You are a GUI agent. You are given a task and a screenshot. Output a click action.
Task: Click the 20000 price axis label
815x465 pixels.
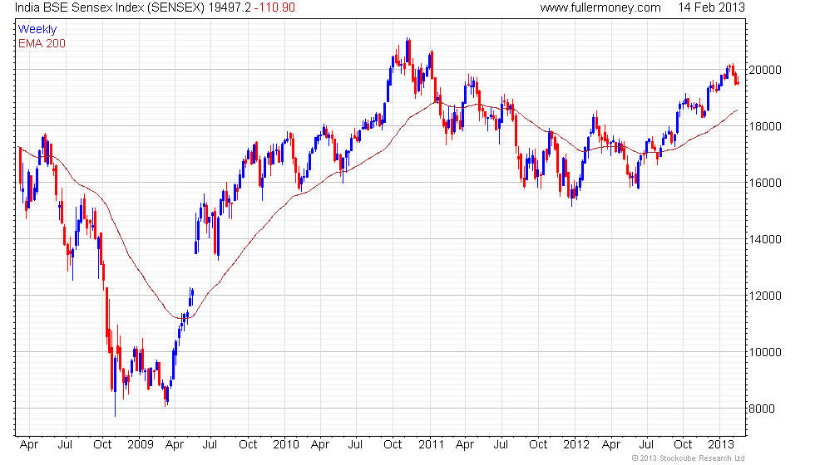coord(764,70)
